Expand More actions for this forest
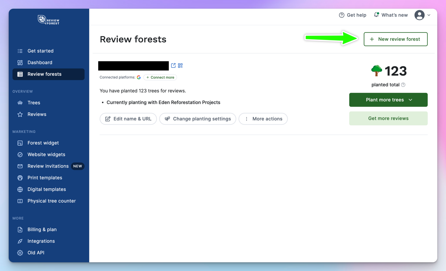Screen dimensions: 446x271 [263, 119]
